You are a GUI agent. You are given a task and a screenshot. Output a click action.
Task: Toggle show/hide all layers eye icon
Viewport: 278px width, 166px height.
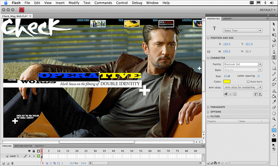[29, 151]
